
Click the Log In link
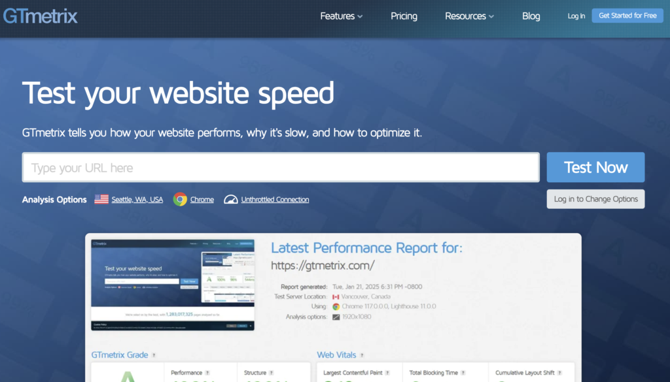point(576,16)
